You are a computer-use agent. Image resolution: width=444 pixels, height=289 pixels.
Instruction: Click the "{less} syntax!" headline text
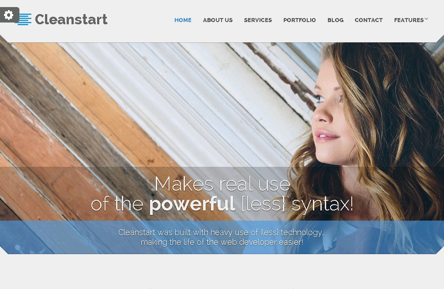(x=297, y=204)
